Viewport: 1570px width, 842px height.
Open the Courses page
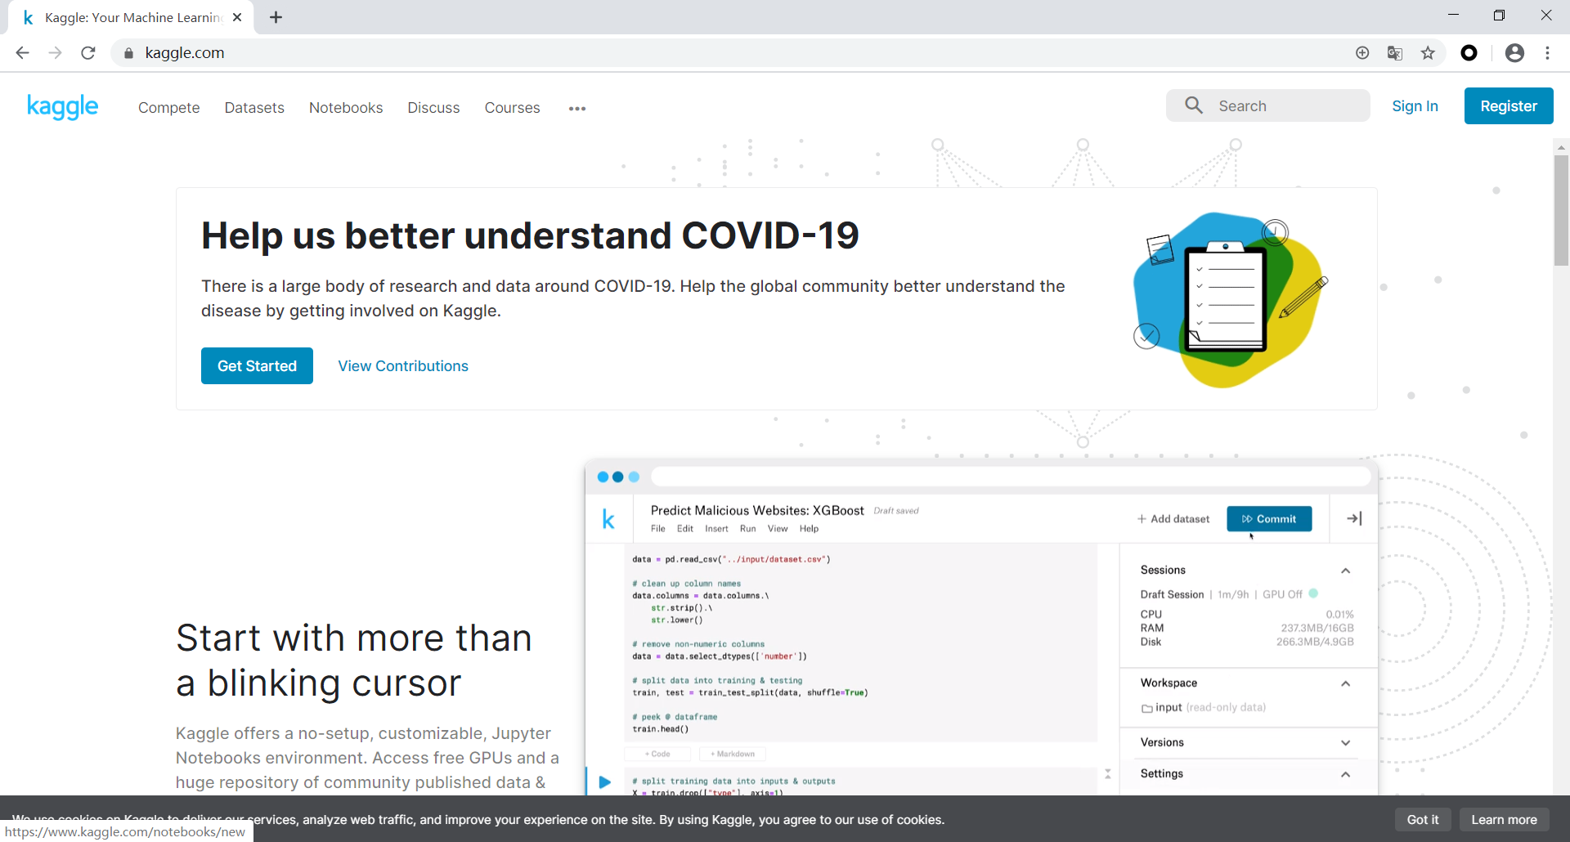coord(512,108)
